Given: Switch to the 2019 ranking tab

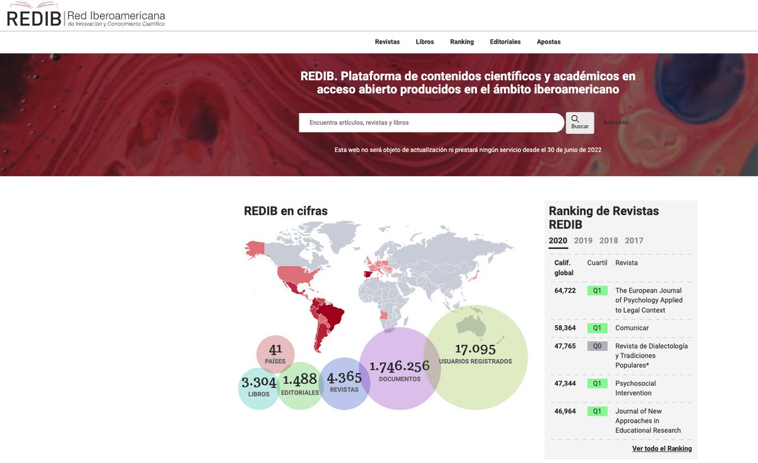Looking at the screenshot, I should pyautogui.click(x=583, y=241).
